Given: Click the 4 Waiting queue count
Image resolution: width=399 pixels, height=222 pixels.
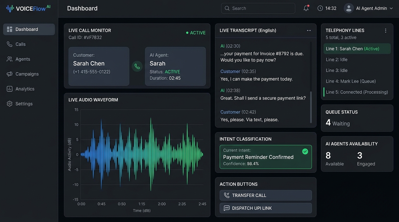Looking at the screenshot, I should 338,123.
